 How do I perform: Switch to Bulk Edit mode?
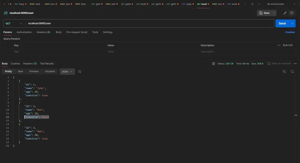pos(288,45)
